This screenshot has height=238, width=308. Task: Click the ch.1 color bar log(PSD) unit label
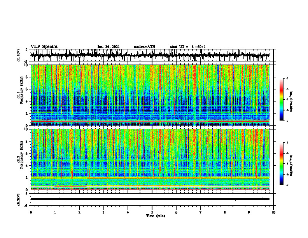coord(291,101)
